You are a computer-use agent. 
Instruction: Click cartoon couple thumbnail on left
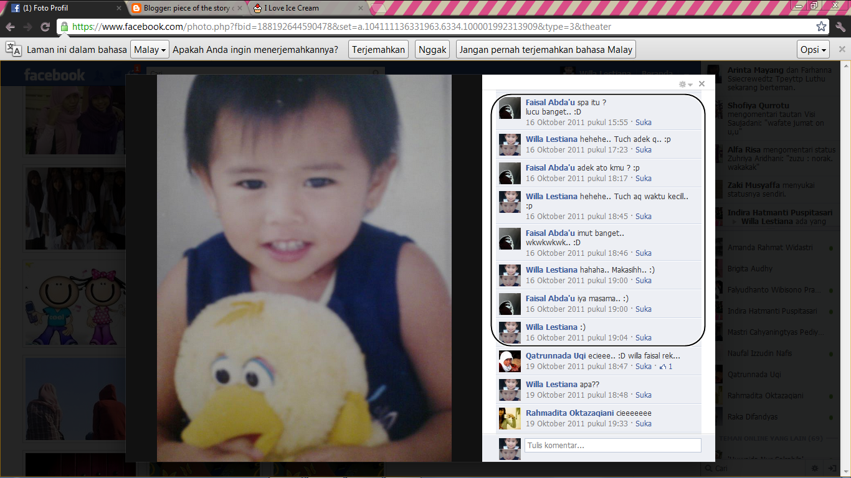point(75,303)
